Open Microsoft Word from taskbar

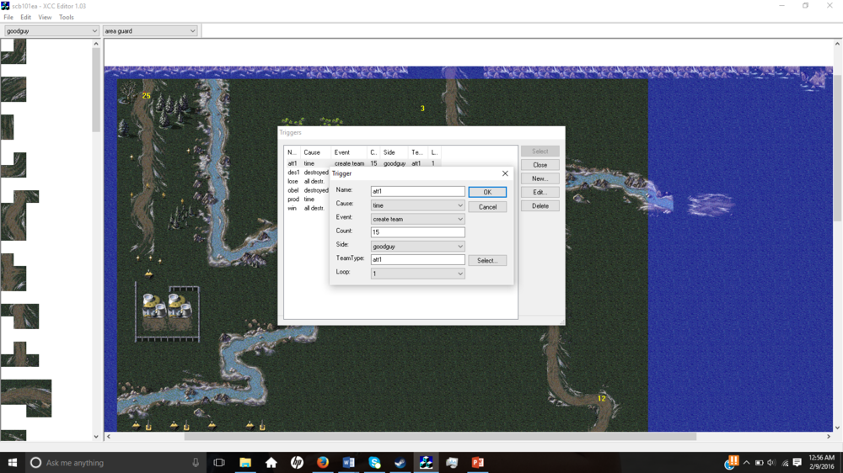(349, 463)
